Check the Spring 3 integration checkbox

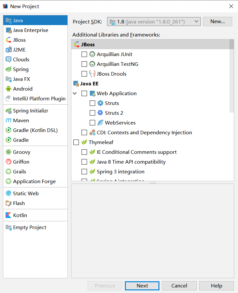(84, 171)
